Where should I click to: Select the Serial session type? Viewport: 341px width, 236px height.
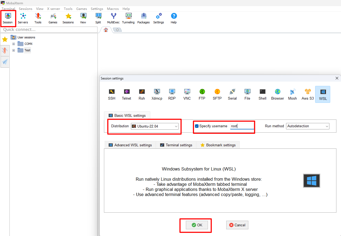(x=232, y=95)
